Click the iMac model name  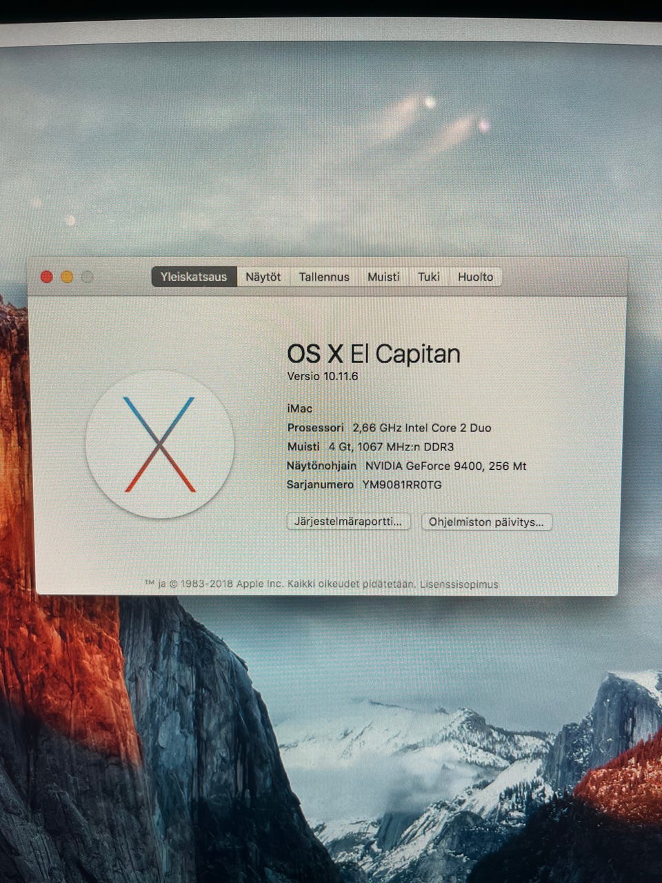[300, 408]
